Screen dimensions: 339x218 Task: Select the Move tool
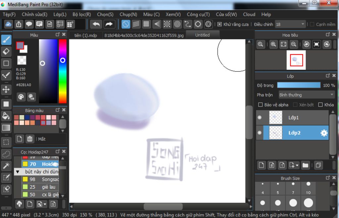coord(6,90)
